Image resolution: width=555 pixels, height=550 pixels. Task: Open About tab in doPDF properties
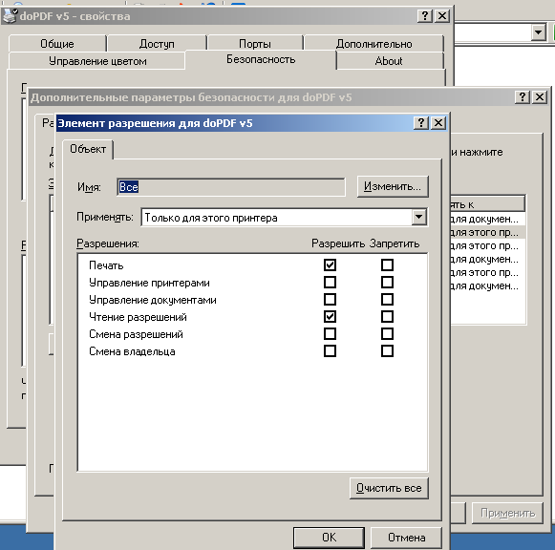[389, 61]
